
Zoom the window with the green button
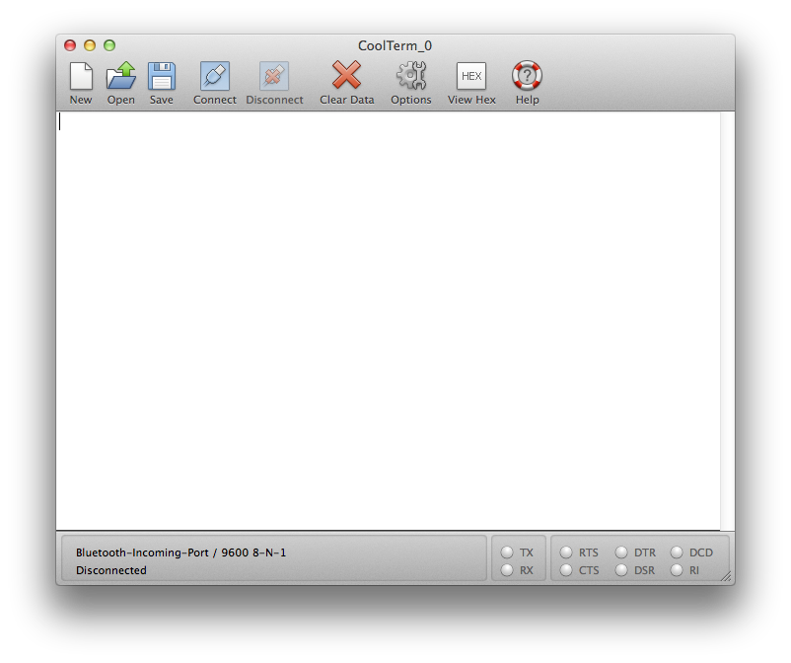pos(109,45)
